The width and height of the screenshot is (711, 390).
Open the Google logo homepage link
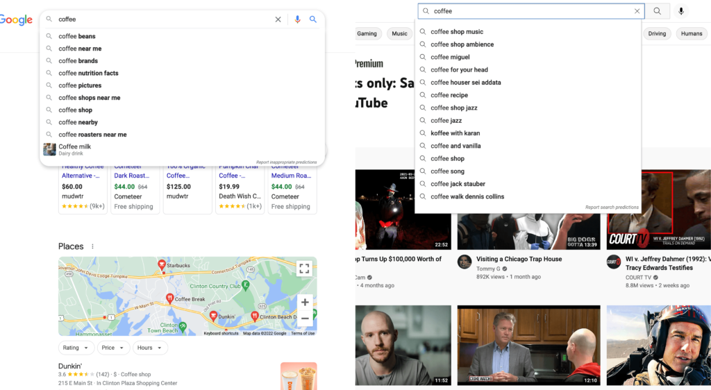(17, 20)
